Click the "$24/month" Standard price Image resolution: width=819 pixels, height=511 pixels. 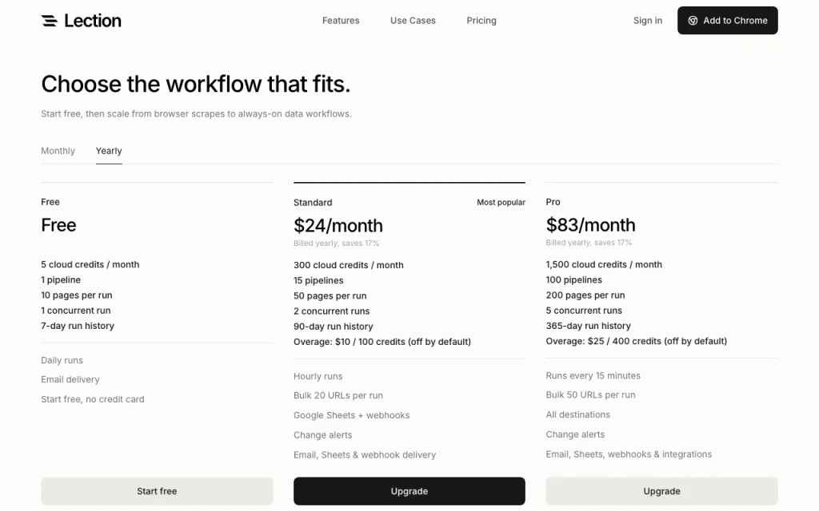(338, 225)
